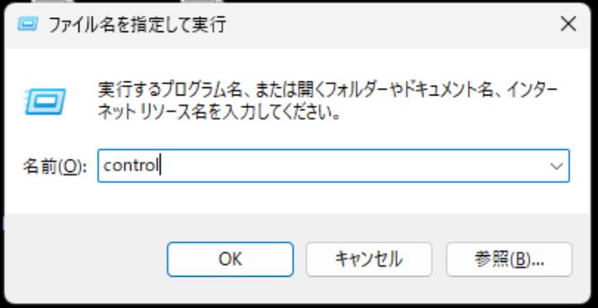Open the 参照(B)... browse dialog
The height and width of the screenshot is (308, 598).
509,259
